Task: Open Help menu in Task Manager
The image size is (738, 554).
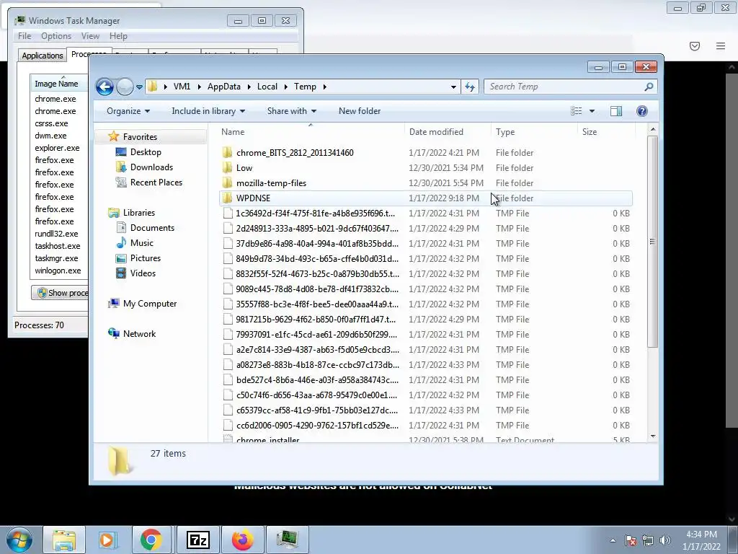Action: (118, 36)
